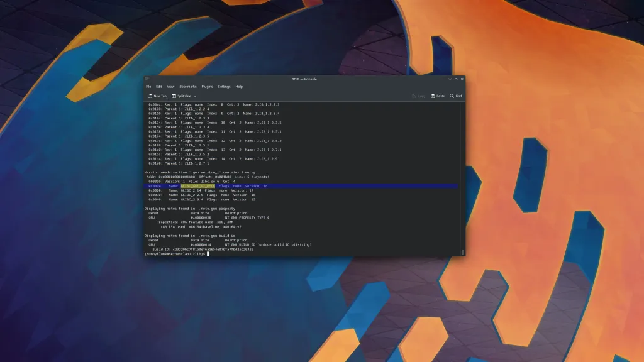Click the .note.gnu.build-id notes heading
Image resolution: width=644 pixels, height=362 pixels.
coord(190,236)
